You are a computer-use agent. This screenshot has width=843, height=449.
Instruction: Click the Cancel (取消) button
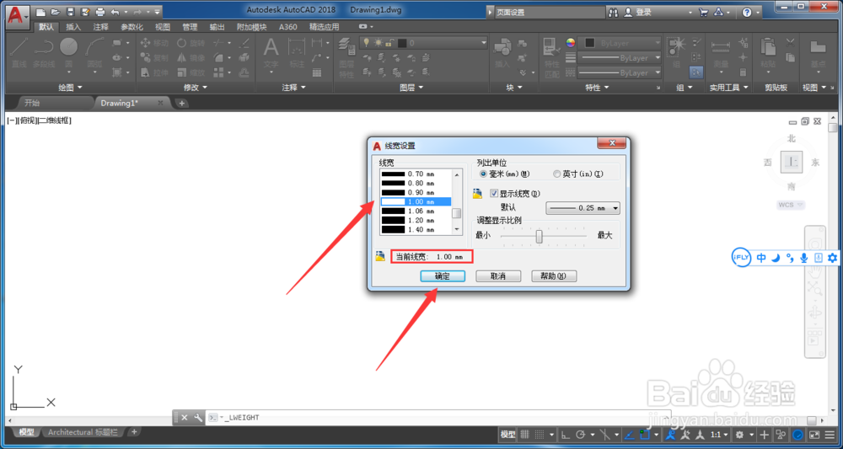click(x=498, y=276)
